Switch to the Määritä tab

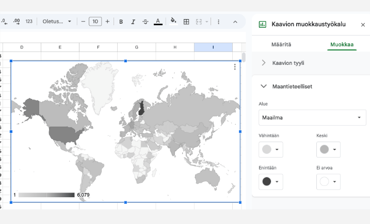click(x=281, y=45)
